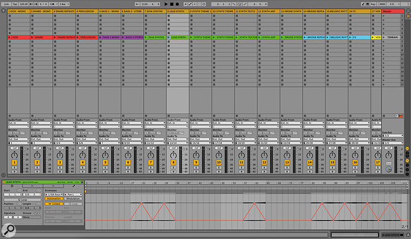Show In/Out section toggle at mixer edge
This screenshot has height=239, width=411.
(x=407, y=148)
